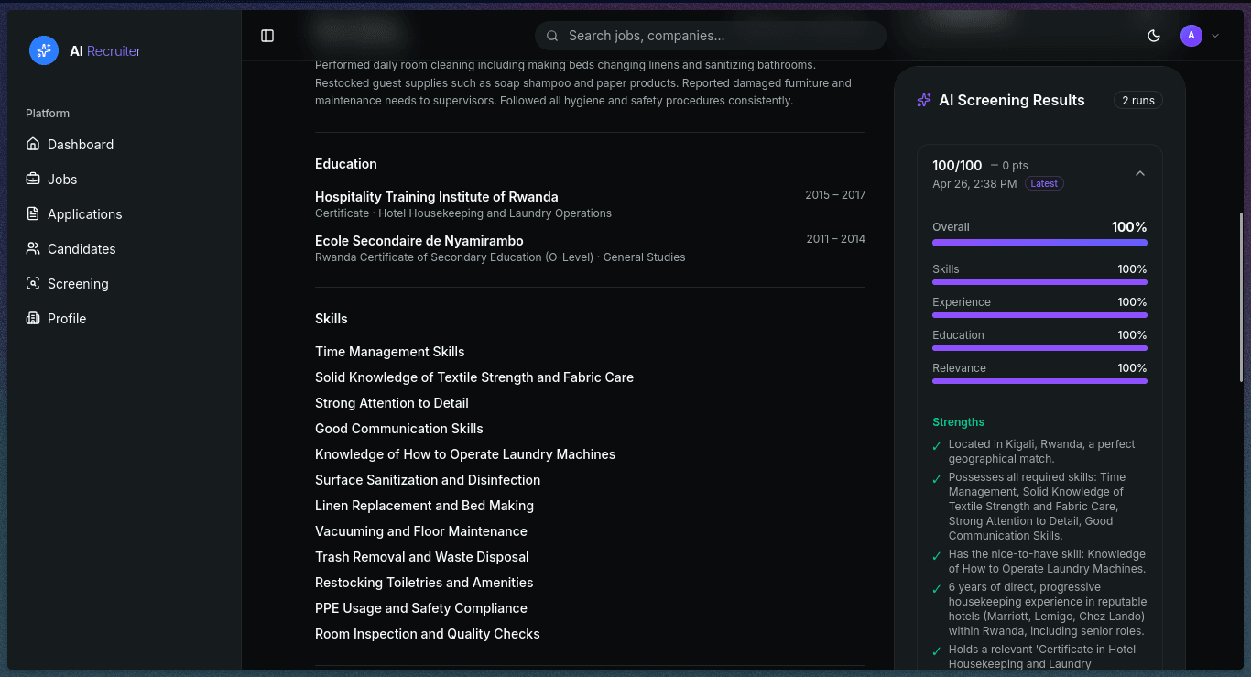Click checkmark beside 'Located in Kigali, Rwanda'

pos(937,446)
